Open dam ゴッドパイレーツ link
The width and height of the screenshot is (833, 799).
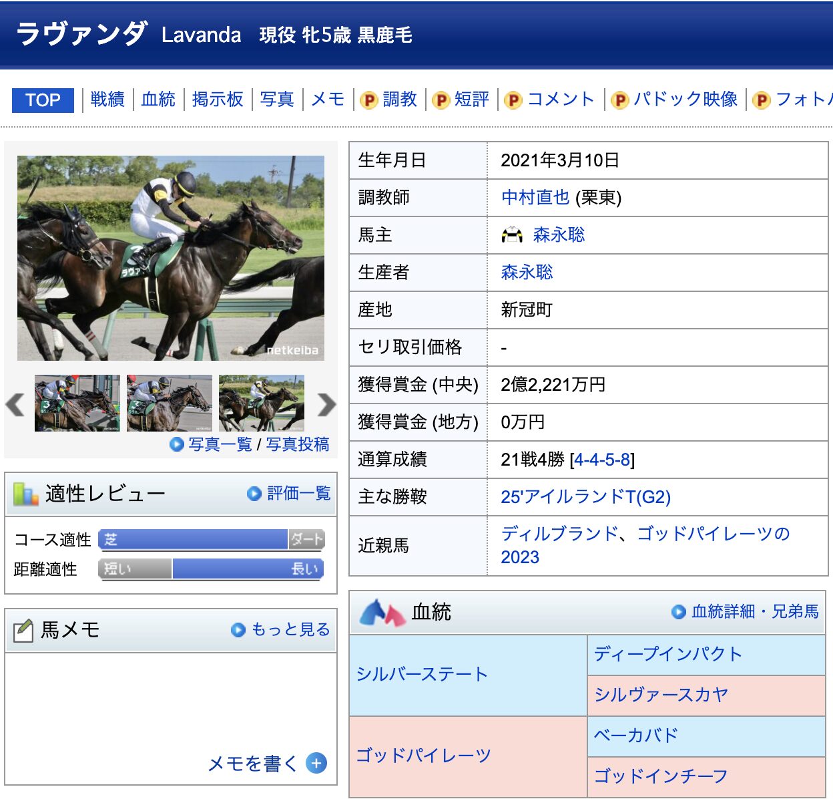pyautogui.click(x=423, y=755)
